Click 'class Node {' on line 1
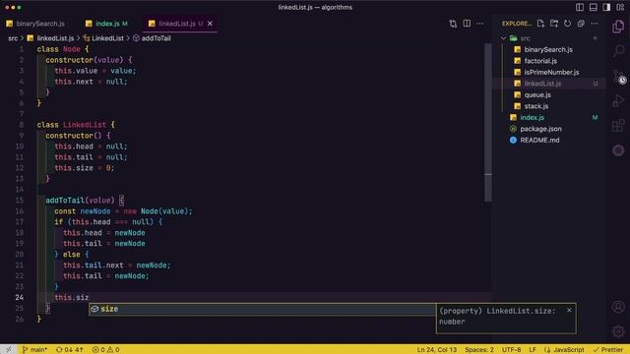The image size is (630, 354). [63, 49]
